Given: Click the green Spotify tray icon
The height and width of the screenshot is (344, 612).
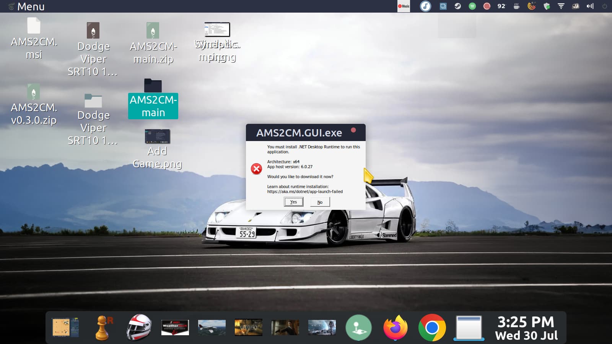Looking at the screenshot, I should pyautogui.click(x=472, y=6).
